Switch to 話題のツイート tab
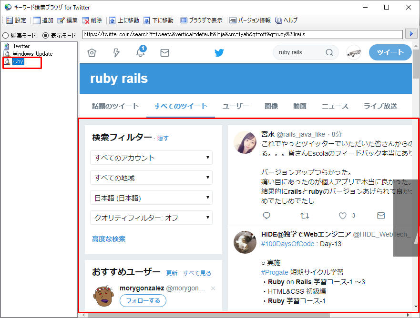The height and width of the screenshot is (318, 420). (115, 106)
